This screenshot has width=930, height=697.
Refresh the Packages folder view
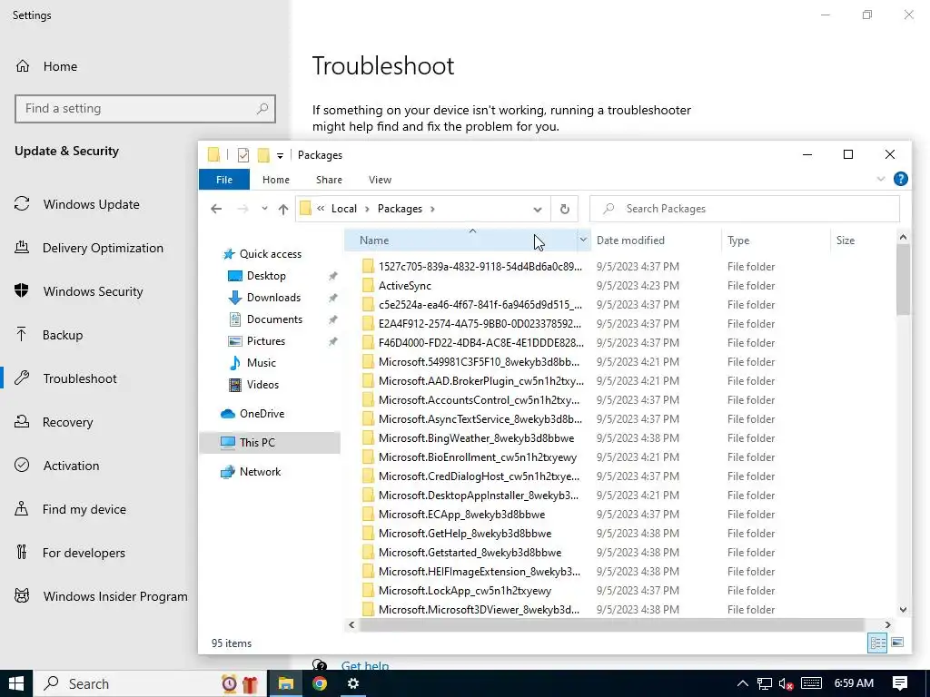click(565, 209)
